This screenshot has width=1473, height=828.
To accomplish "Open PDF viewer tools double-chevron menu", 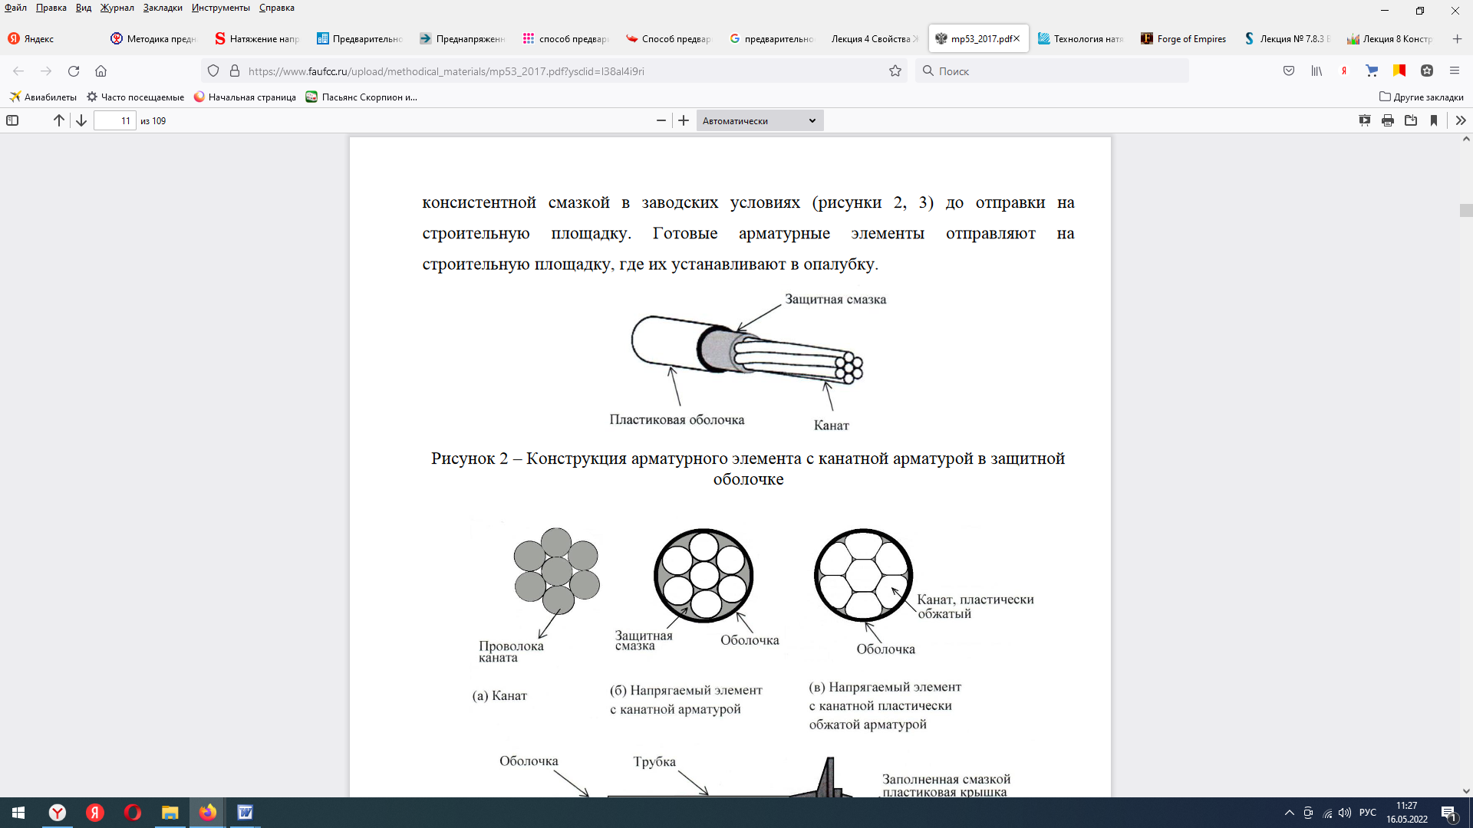I will point(1461,120).
